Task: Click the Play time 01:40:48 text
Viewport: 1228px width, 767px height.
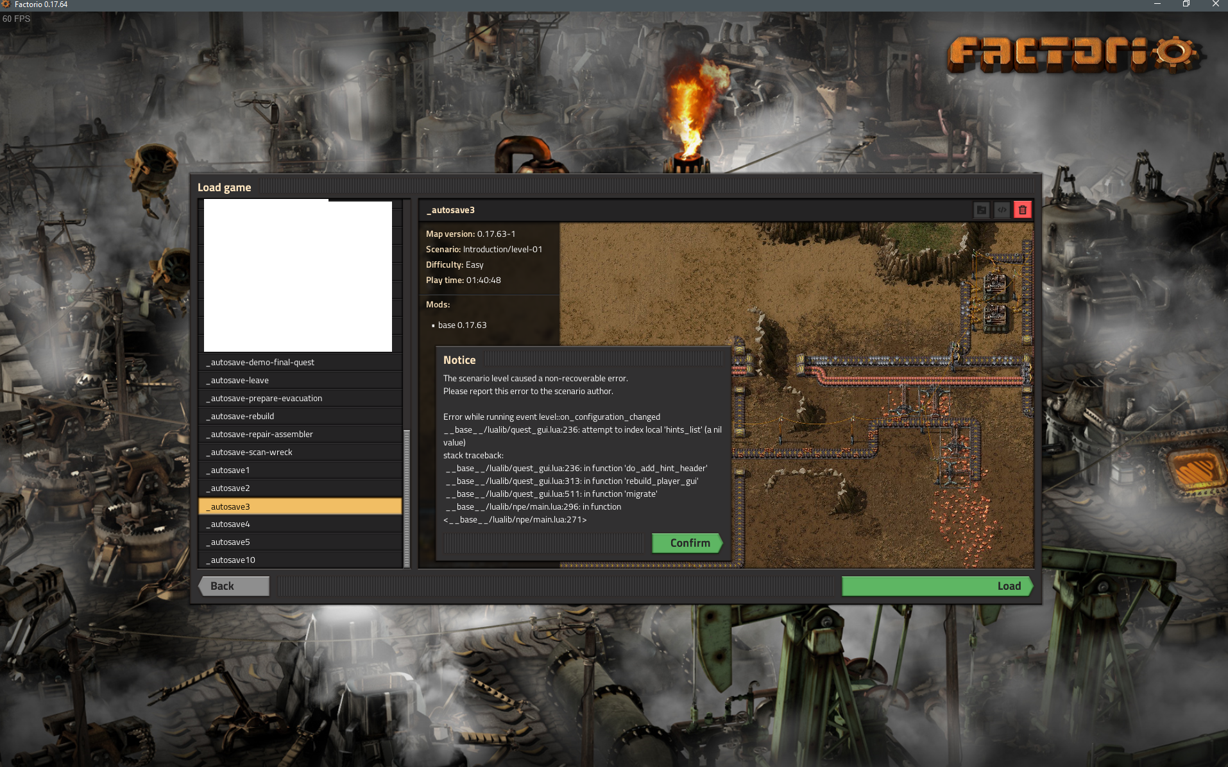Action: (x=463, y=280)
